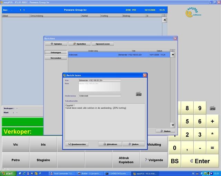Tap the Enter key on the keypad
Viewport: 221px width, 176px height.
click(200, 161)
